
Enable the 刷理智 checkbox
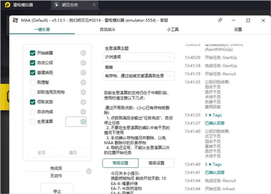[x=33, y=82]
